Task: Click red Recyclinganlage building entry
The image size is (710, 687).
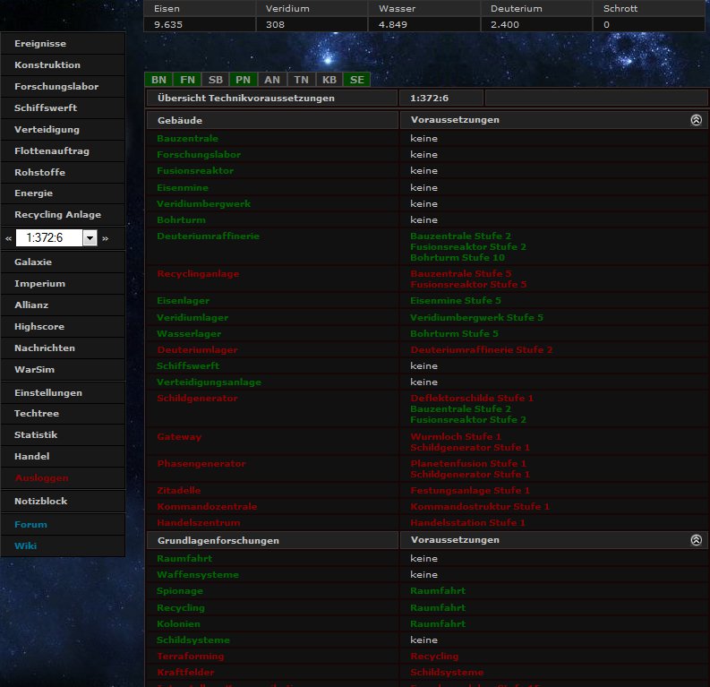Action: click(198, 273)
